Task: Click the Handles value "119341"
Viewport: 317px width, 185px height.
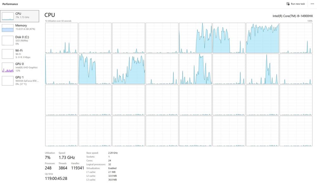Action: pyautogui.click(x=77, y=168)
